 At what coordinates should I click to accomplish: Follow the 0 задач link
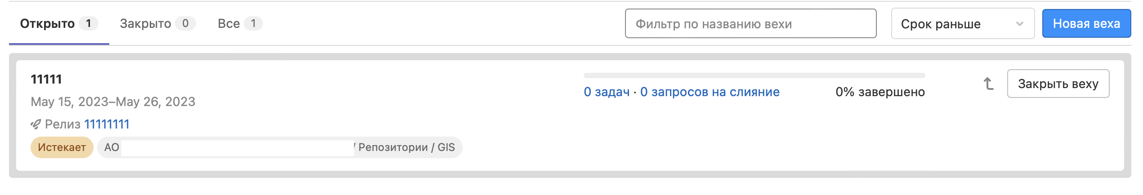click(x=606, y=92)
